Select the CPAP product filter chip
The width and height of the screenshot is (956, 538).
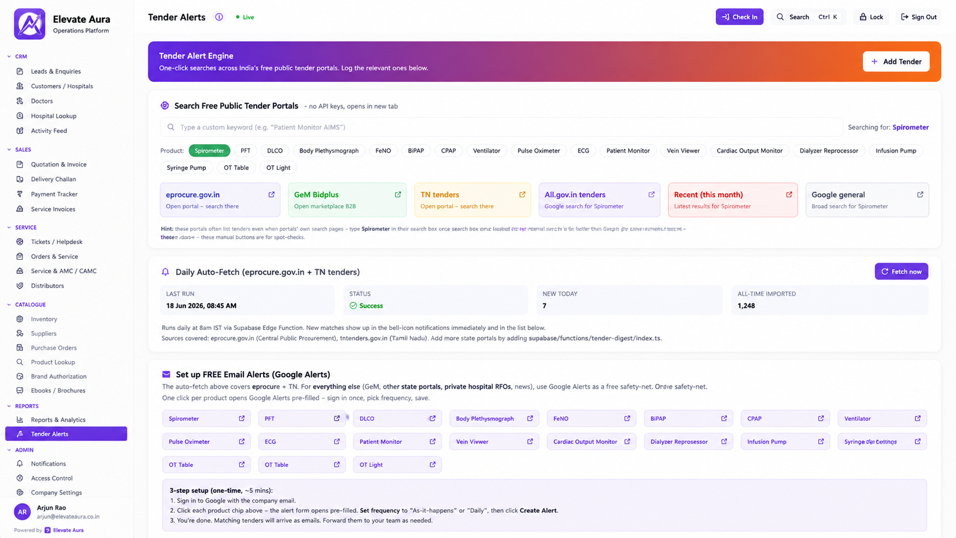pos(449,151)
